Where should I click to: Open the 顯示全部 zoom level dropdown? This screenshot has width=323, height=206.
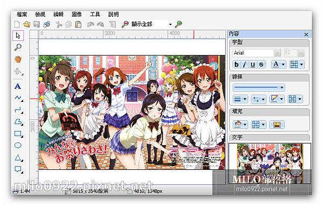[170, 24]
